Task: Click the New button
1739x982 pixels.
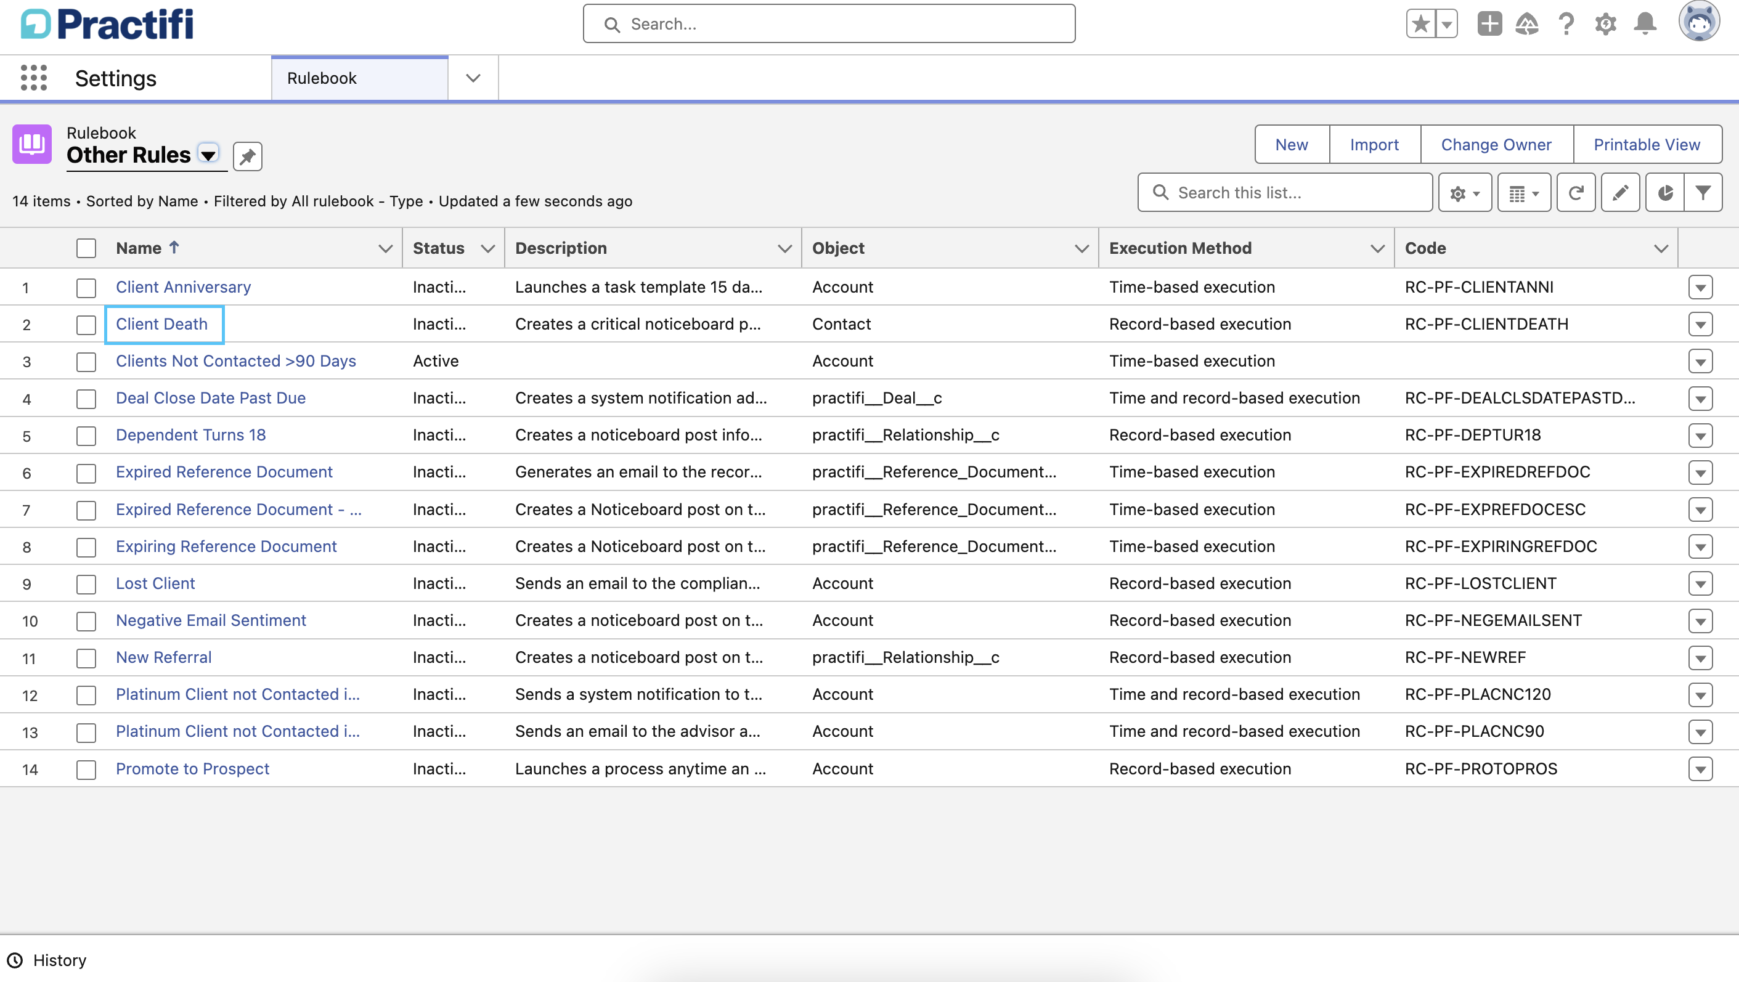Action: coord(1292,144)
